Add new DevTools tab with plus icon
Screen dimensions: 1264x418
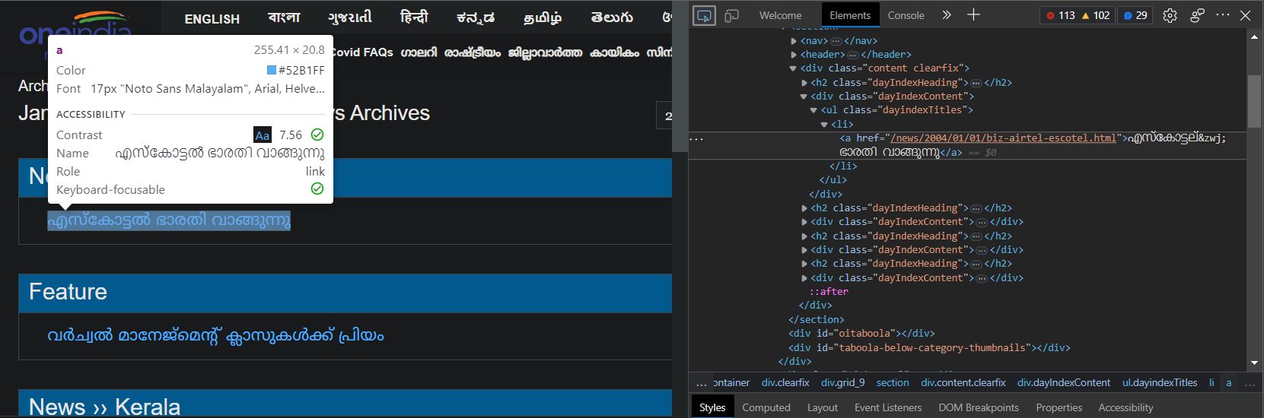[x=973, y=14]
